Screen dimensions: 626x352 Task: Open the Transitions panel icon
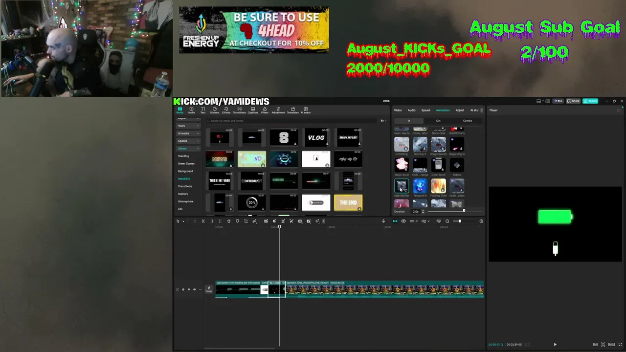tap(239, 110)
